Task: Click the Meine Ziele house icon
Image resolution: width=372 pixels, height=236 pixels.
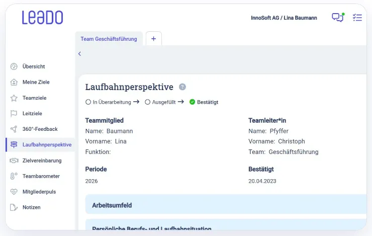Action: click(14, 82)
